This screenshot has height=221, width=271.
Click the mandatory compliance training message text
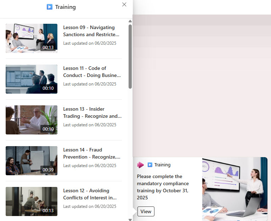pyautogui.click(x=163, y=187)
